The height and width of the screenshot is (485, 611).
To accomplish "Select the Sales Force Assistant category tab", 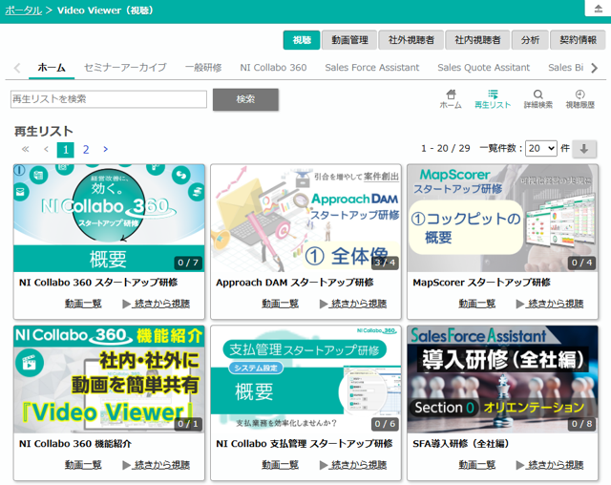I will [372, 68].
